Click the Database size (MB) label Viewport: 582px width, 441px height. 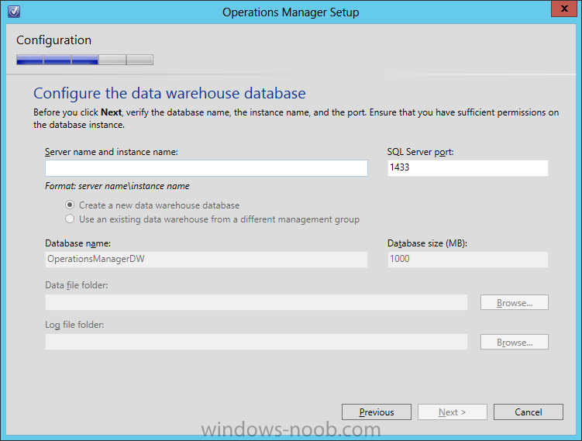click(x=427, y=243)
